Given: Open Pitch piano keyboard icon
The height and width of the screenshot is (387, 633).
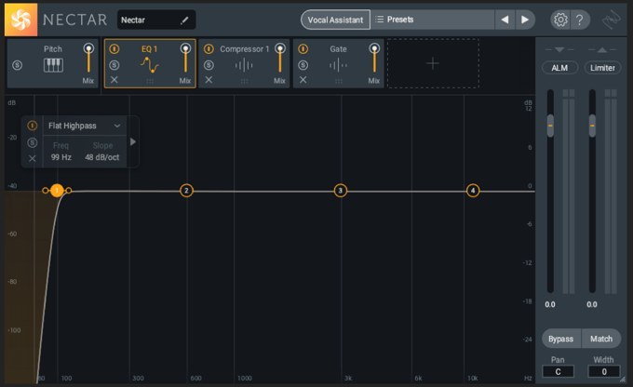Looking at the screenshot, I should point(53,65).
